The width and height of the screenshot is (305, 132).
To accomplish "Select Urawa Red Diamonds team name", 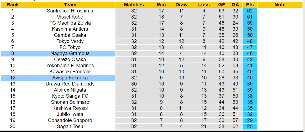I will coord(70,84).
